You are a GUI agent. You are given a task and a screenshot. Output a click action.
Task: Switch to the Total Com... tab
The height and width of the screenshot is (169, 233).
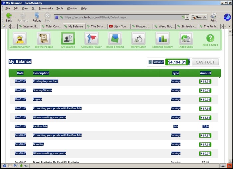pyautogui.click(x=52, y=26)
